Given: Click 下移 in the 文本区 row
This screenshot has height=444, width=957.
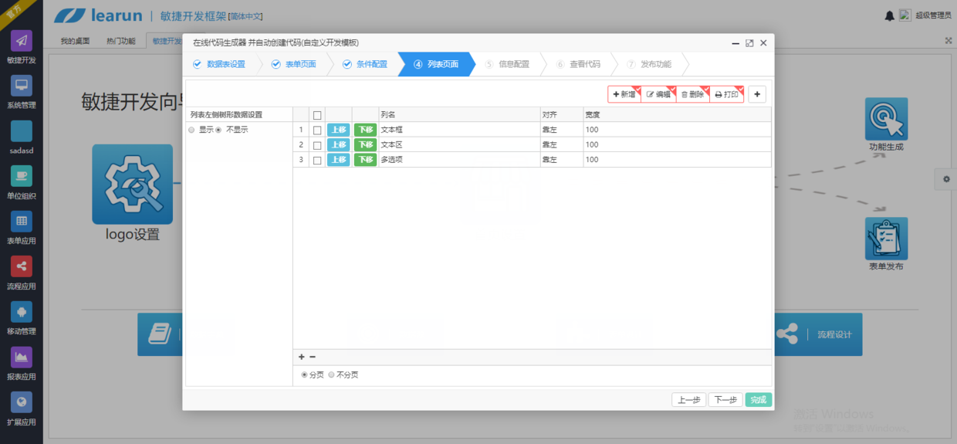Looking at the screenshot, I should click(365, 144).
